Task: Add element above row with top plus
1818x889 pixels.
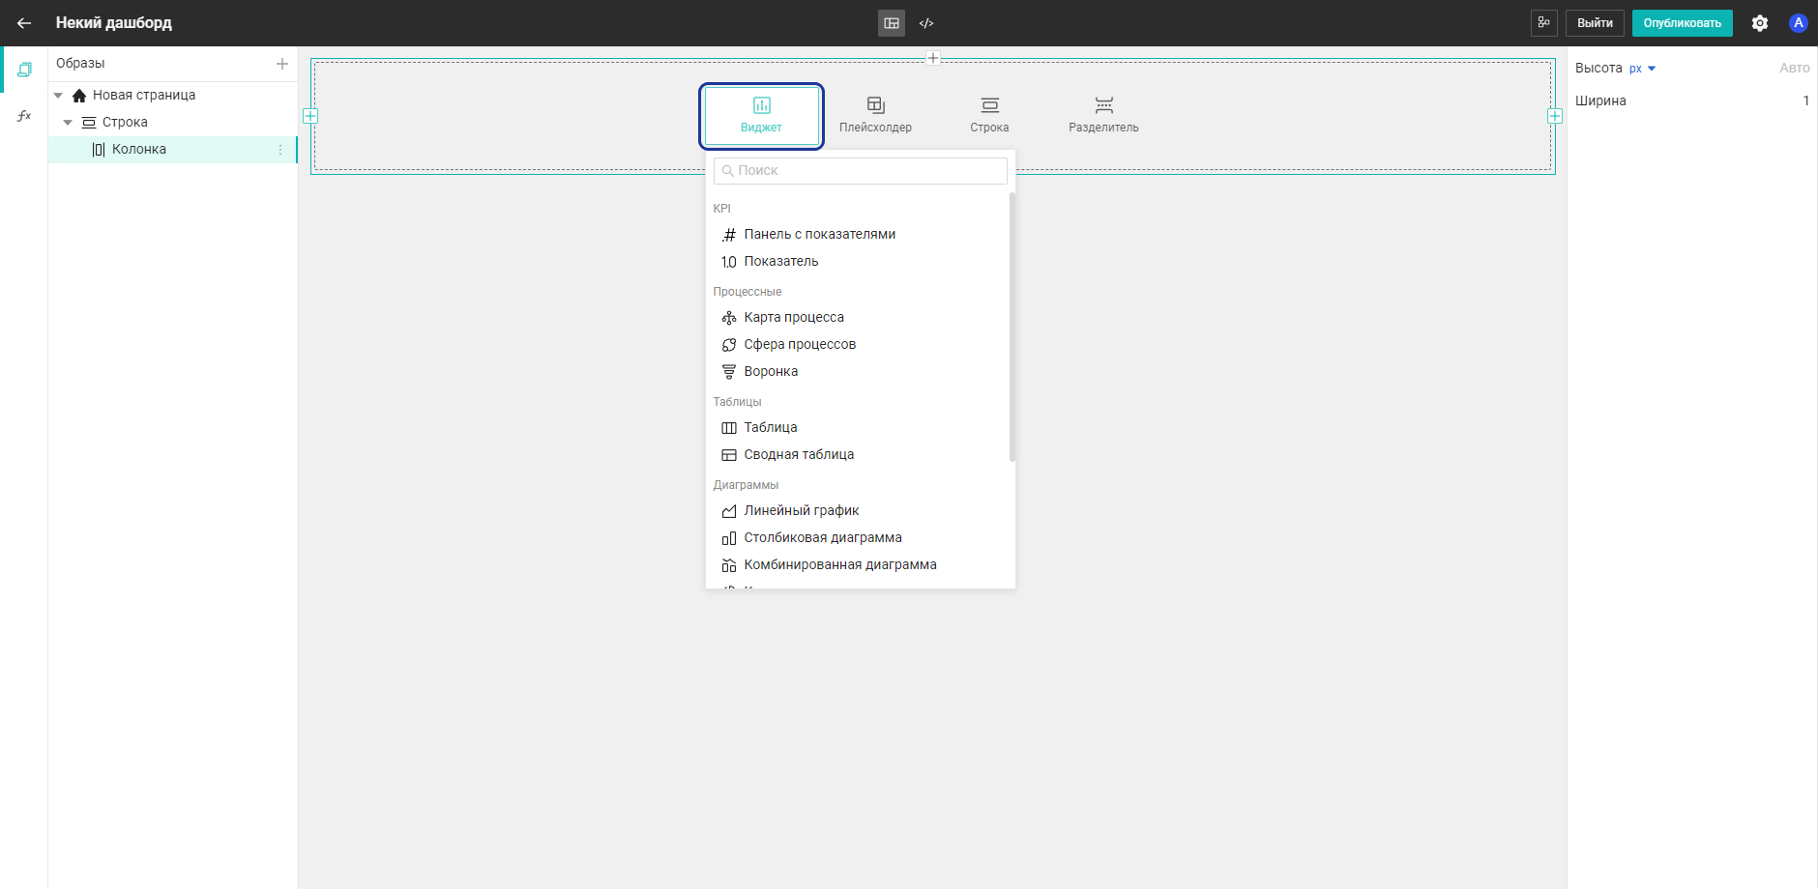Action: tap(933, 58)
